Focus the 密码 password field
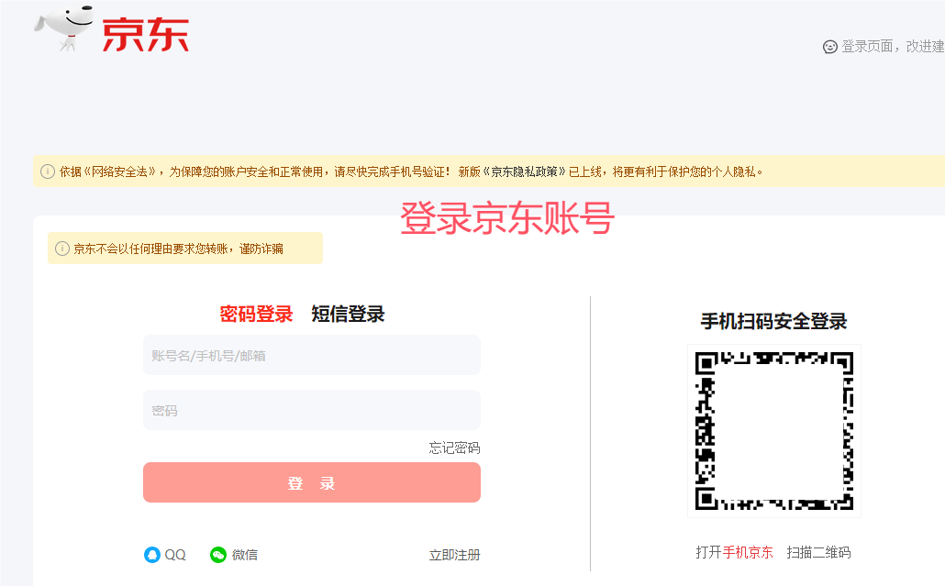Viewport: 945px width, 586px height. (312, 410)
